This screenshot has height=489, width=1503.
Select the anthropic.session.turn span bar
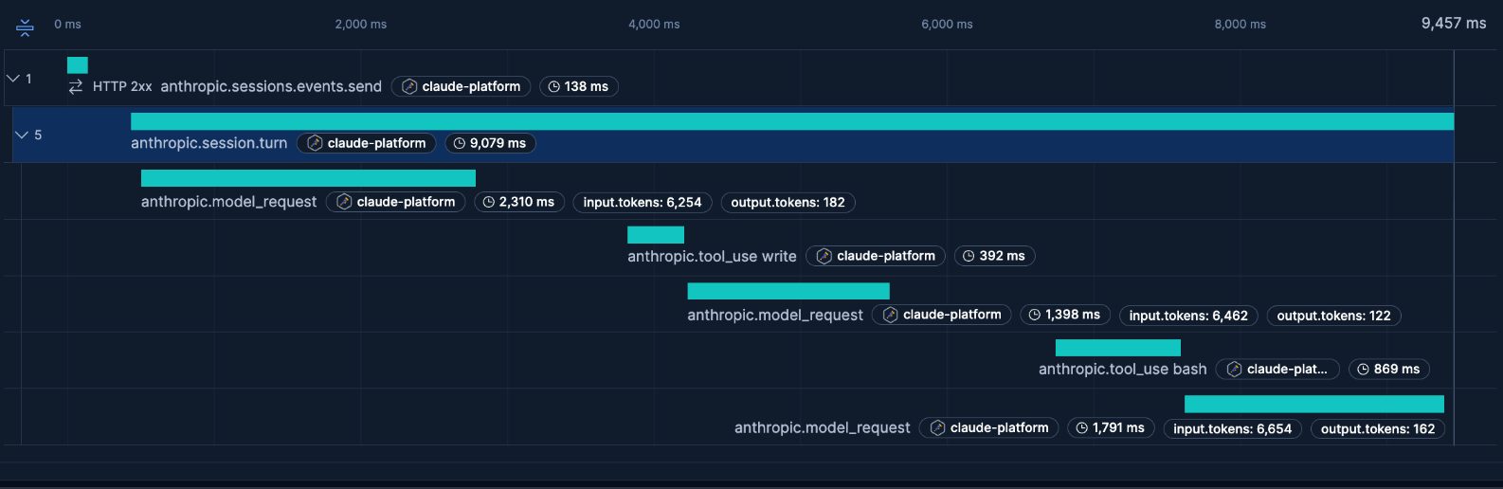point(792,121)
